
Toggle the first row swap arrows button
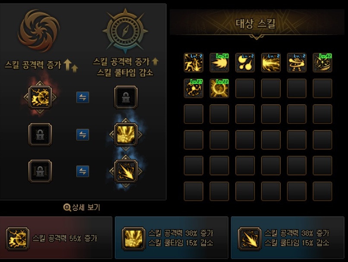point(82,97)
